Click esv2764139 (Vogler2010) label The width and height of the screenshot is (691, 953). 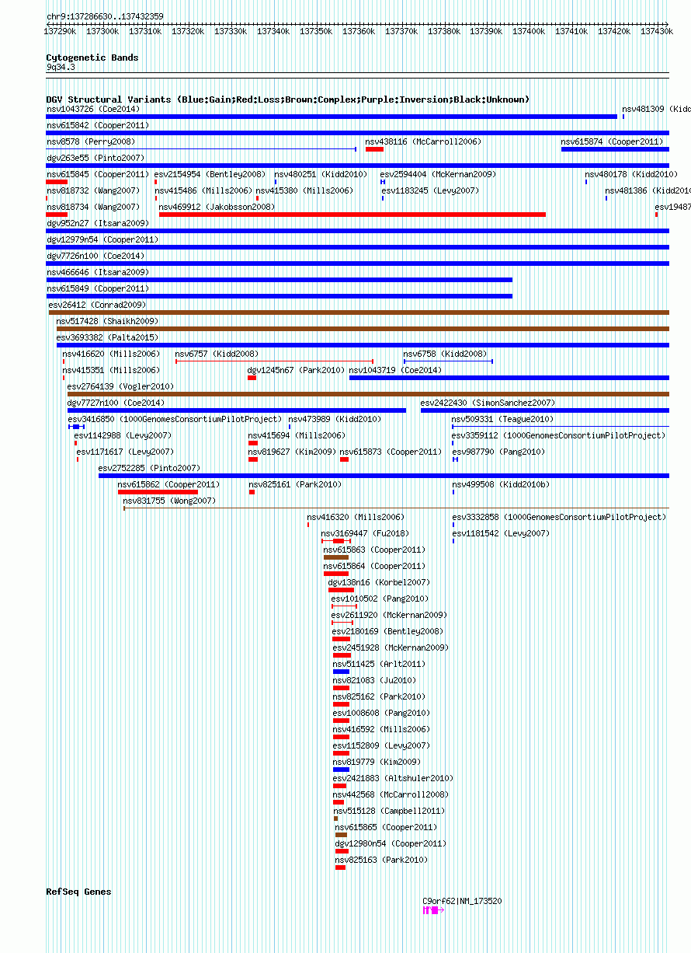tap(121, 386)
